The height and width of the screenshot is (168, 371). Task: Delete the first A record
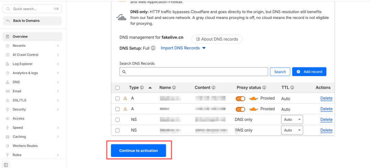(327, 98)
